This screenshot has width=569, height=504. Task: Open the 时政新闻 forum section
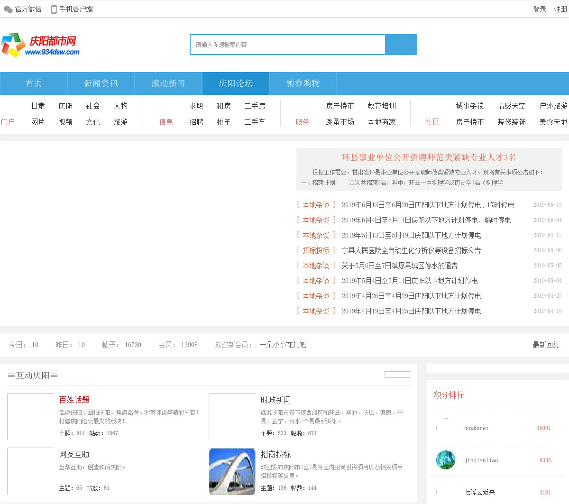275,400
